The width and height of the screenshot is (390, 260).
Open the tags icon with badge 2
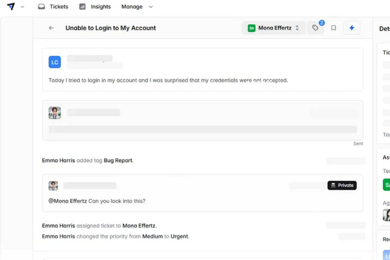pyautogui.click(x=316, y=28)
